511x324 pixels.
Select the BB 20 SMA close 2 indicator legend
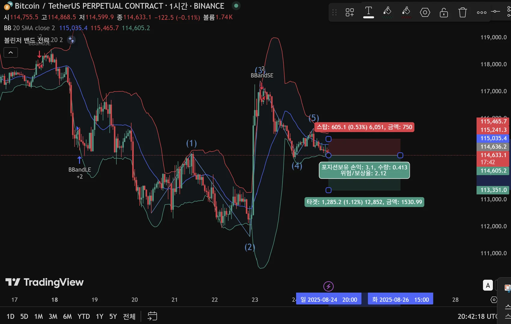pyautogui.click(x=29, y=28)
